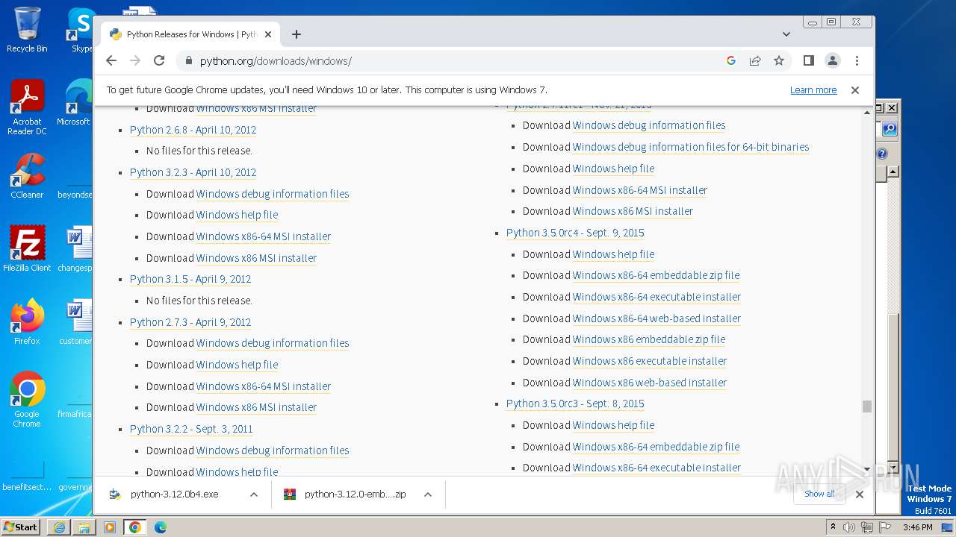956x537 pixels.
Task: Open Python 3.1.5 - April 9, 2012 release
Action: pyautogui.click(x=190, y=279)
